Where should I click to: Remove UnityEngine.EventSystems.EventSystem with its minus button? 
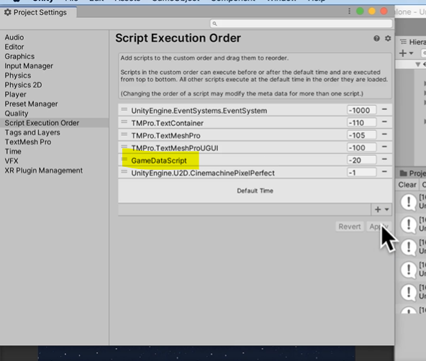coord(384,109)
